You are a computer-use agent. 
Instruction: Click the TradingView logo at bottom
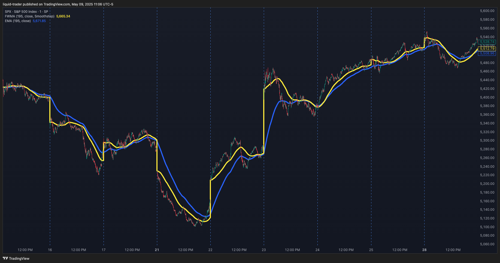coord(16,258)
